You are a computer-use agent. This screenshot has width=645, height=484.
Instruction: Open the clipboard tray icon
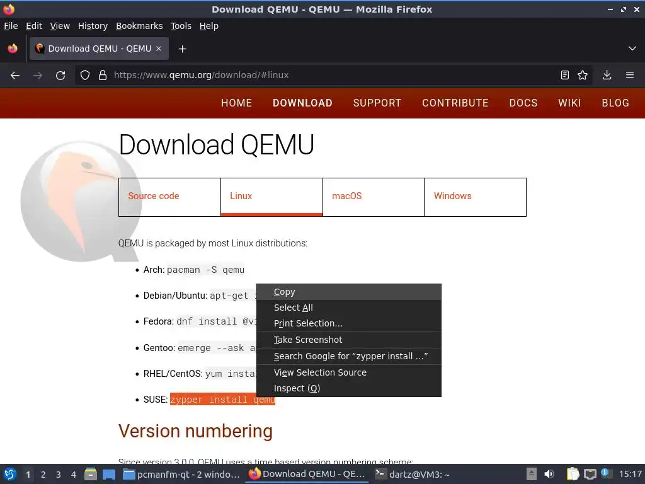(x=573, y=474)
